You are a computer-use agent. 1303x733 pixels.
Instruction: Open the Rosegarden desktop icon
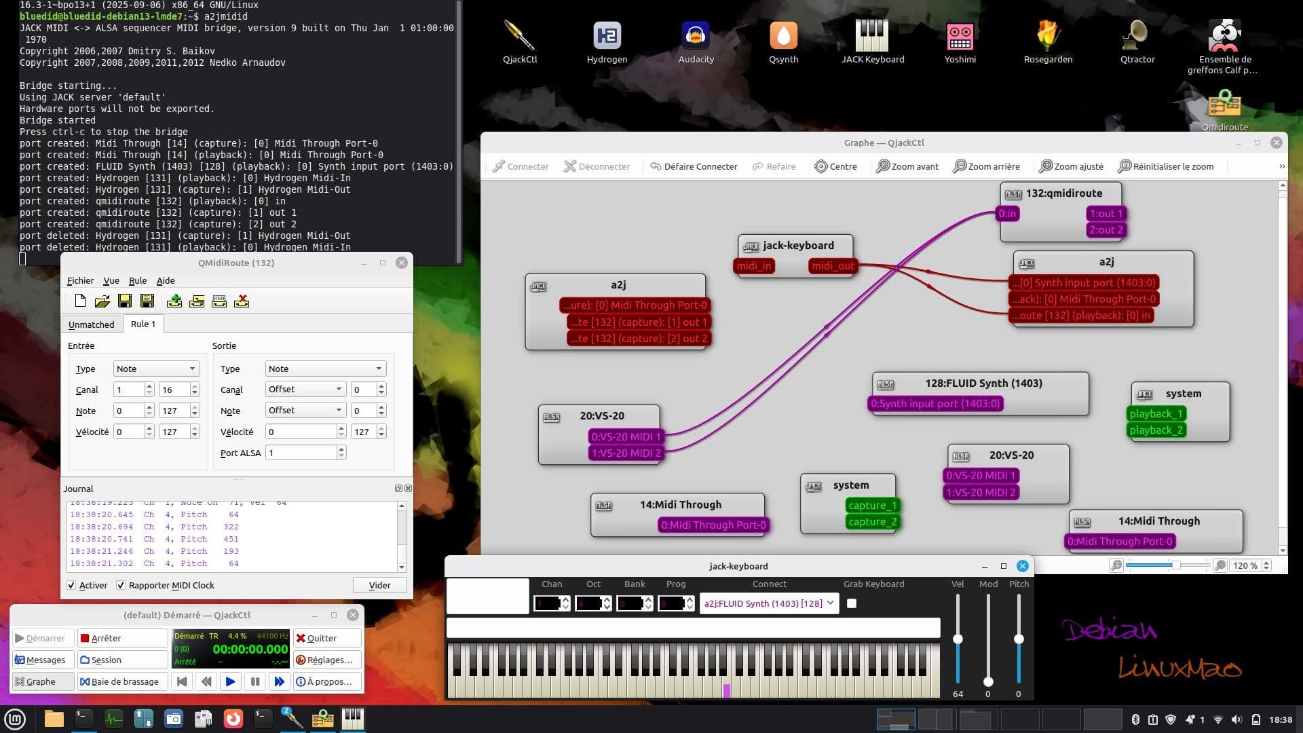click(1049, 41)
